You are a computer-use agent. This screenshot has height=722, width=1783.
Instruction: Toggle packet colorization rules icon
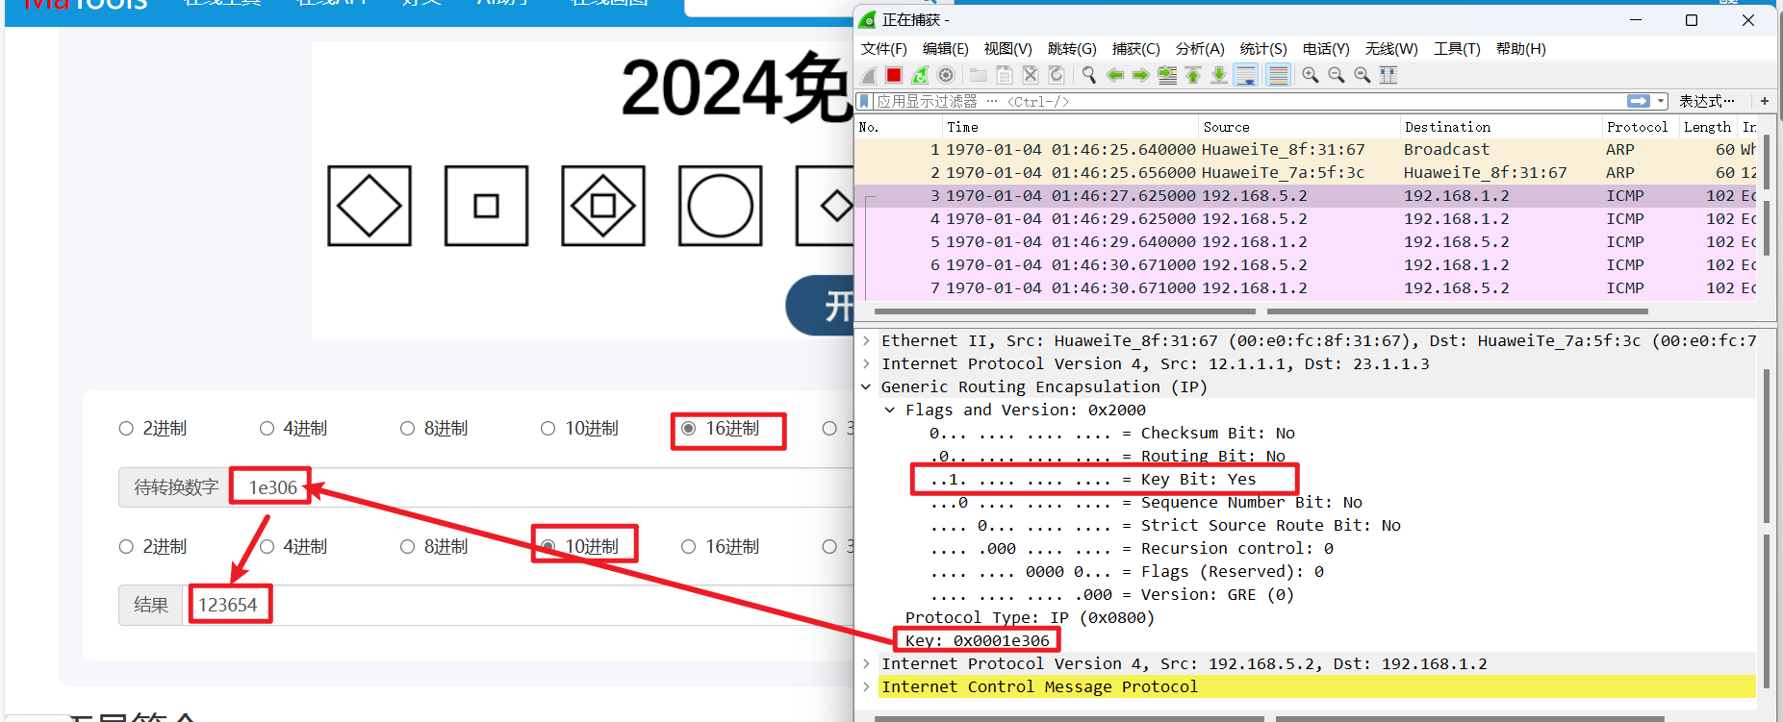click(1278, 75)
